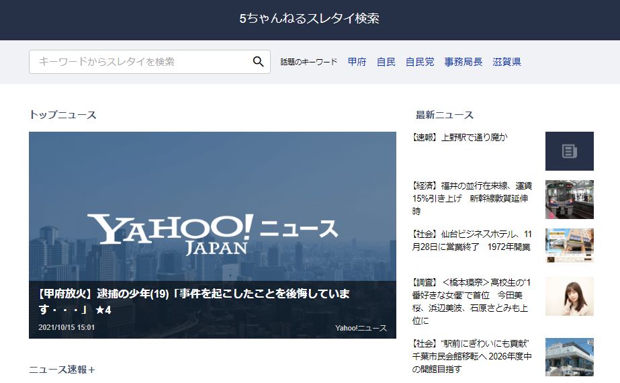Select trending keyword 自民
Viewport: 620px width, 383px height.
pos(386,62)
